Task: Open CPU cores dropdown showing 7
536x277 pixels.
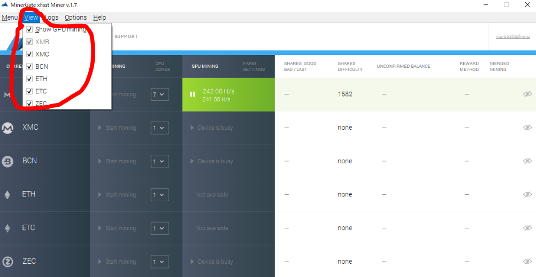Action: click(x=159, y=94)
